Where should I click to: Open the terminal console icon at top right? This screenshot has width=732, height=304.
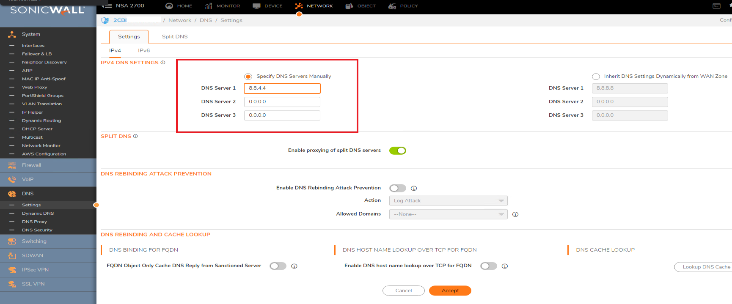pos(716,6)
